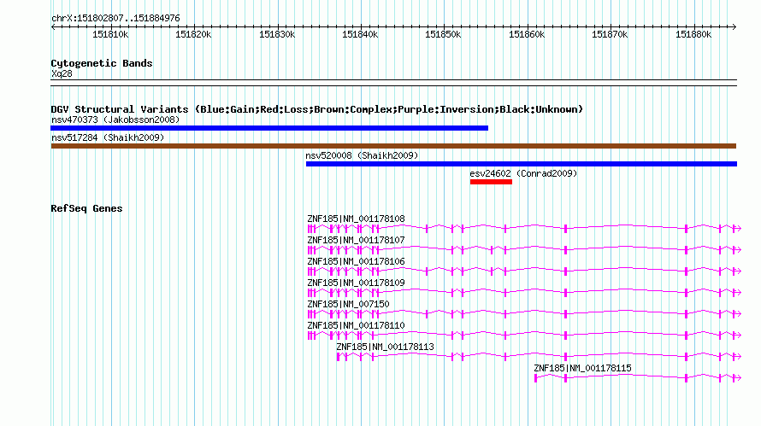Select the 151830k ruler tick label
Image resolution: width=761 pixels, height=426 pixels.
pos(277,34)
